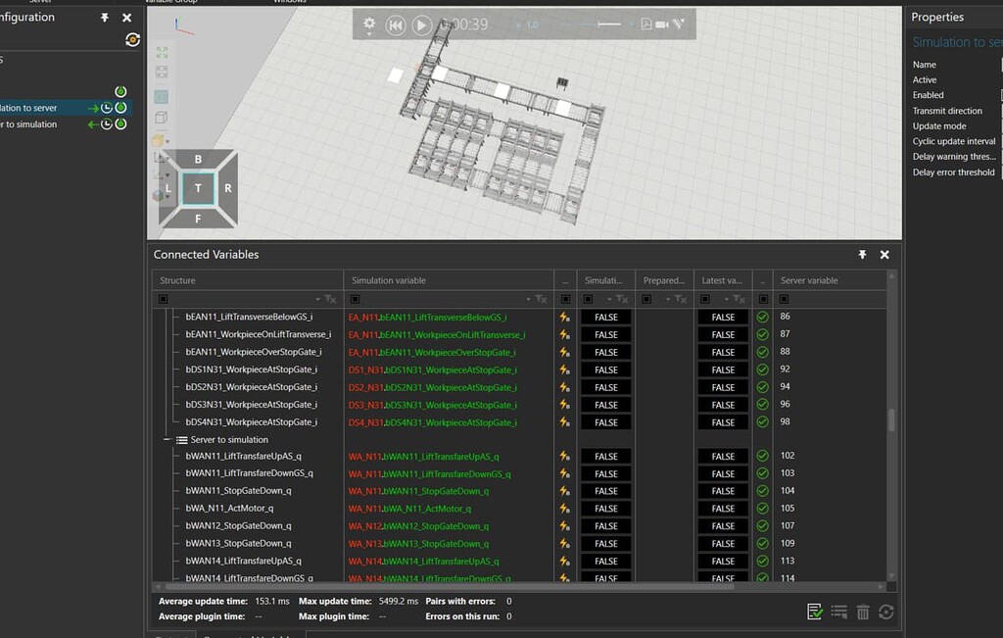
Task: Select the Simulation to server item in Properties
Action: point(955,41)
